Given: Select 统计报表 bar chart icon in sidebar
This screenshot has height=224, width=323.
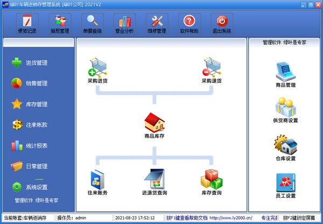Looking at the screenshot, I should pyautogui.click(x=17, y=146).
